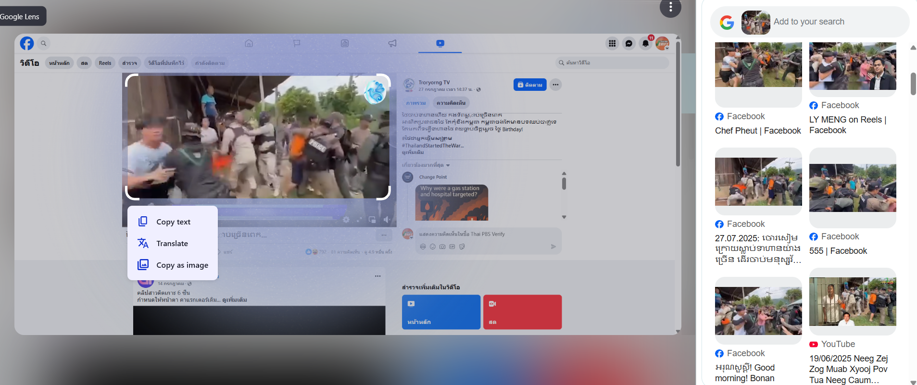Click the Facebook logo in the page header
The height and width of the screenshot is (385, 917).
click(x=27, y=43)
